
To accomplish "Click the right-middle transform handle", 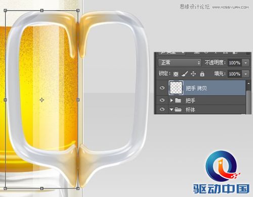I will [x=78, y=100].
